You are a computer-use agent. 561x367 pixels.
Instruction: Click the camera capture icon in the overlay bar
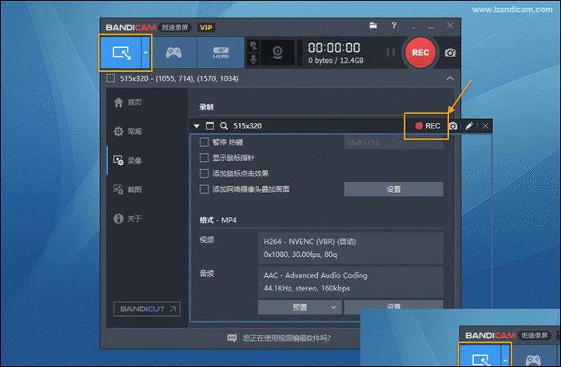[x=453, y=126]
